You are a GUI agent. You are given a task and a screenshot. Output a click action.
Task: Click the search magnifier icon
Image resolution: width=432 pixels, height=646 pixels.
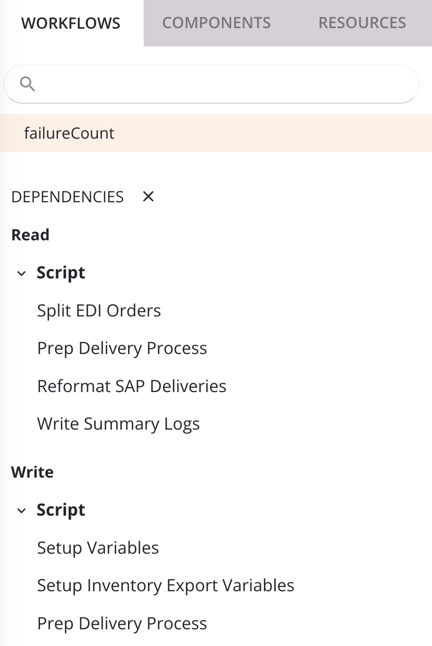(x=28, y=83)
